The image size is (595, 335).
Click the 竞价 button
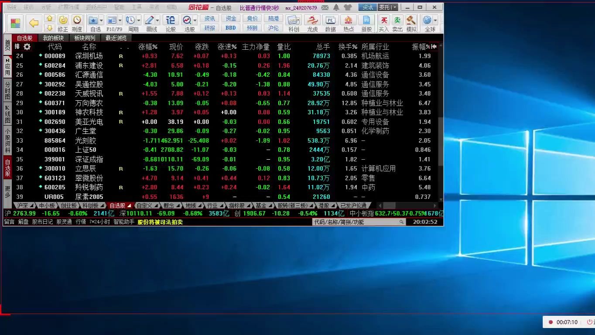click(252, 19)
